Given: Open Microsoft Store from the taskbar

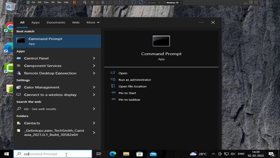Looking at the screenshot, I should [140, 154].
